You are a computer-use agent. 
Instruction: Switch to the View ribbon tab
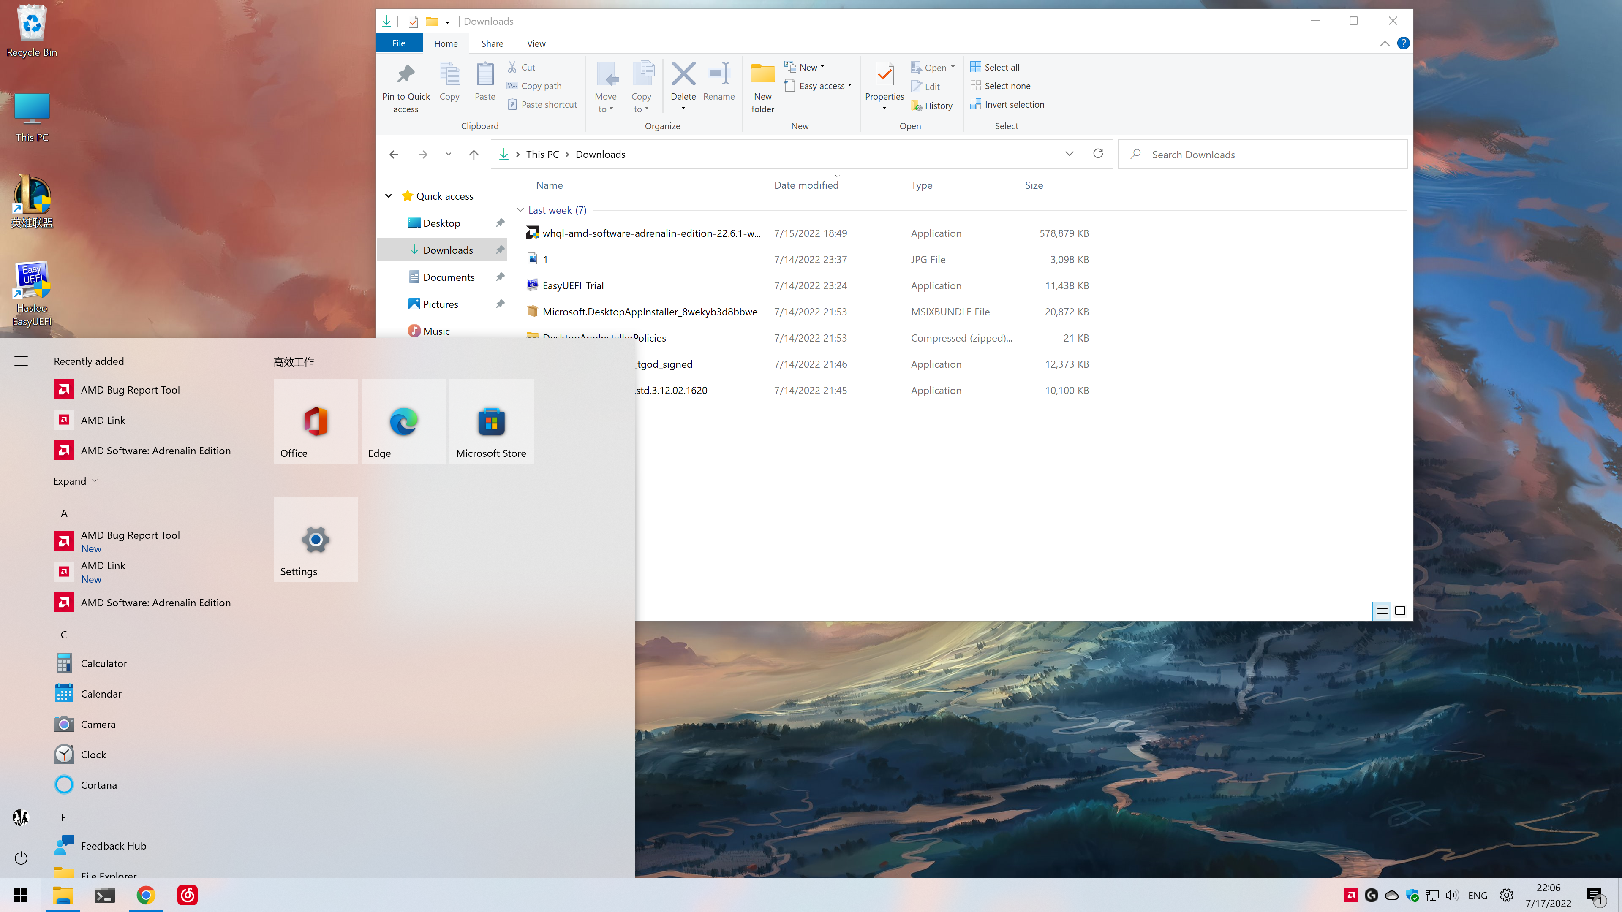click(536, 43)
